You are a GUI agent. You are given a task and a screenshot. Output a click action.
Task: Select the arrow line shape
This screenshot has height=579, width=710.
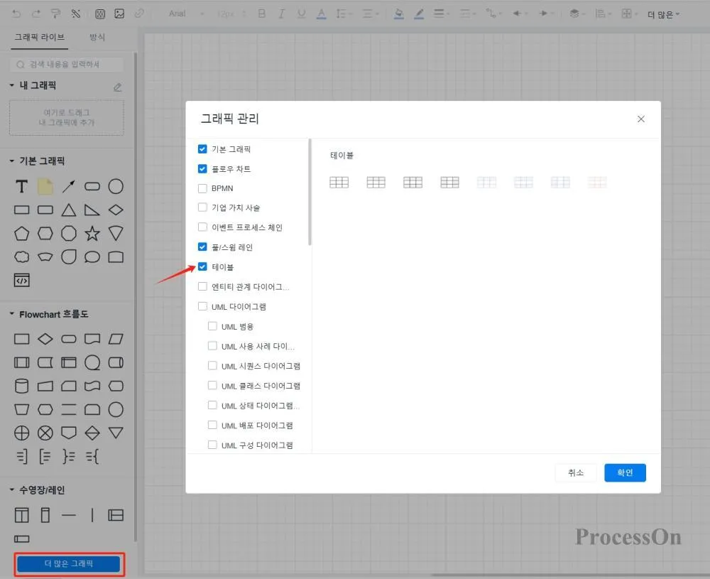[69, 186]
